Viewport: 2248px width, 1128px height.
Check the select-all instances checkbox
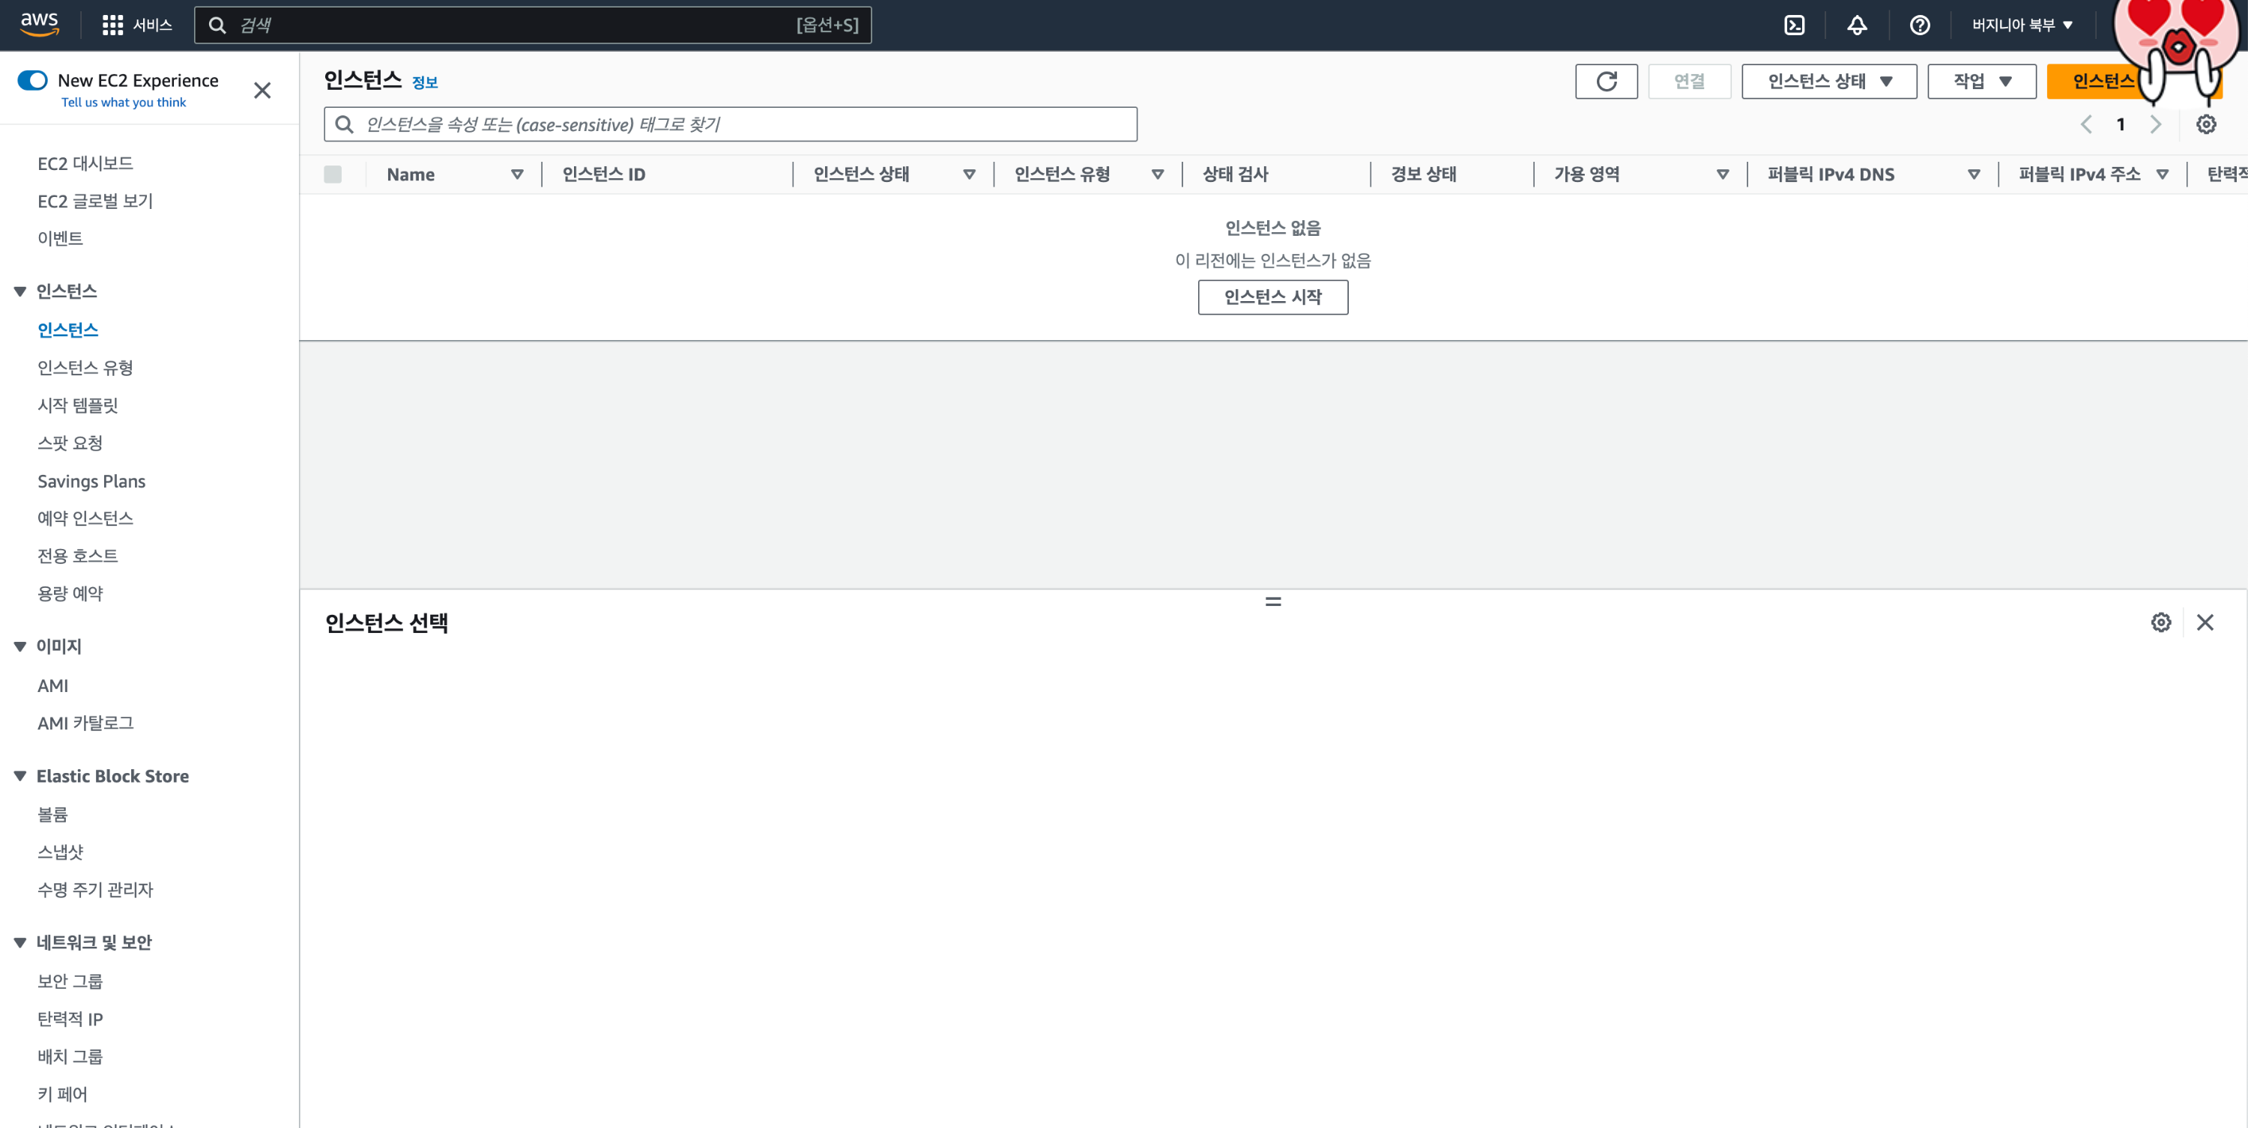point(333,175)
